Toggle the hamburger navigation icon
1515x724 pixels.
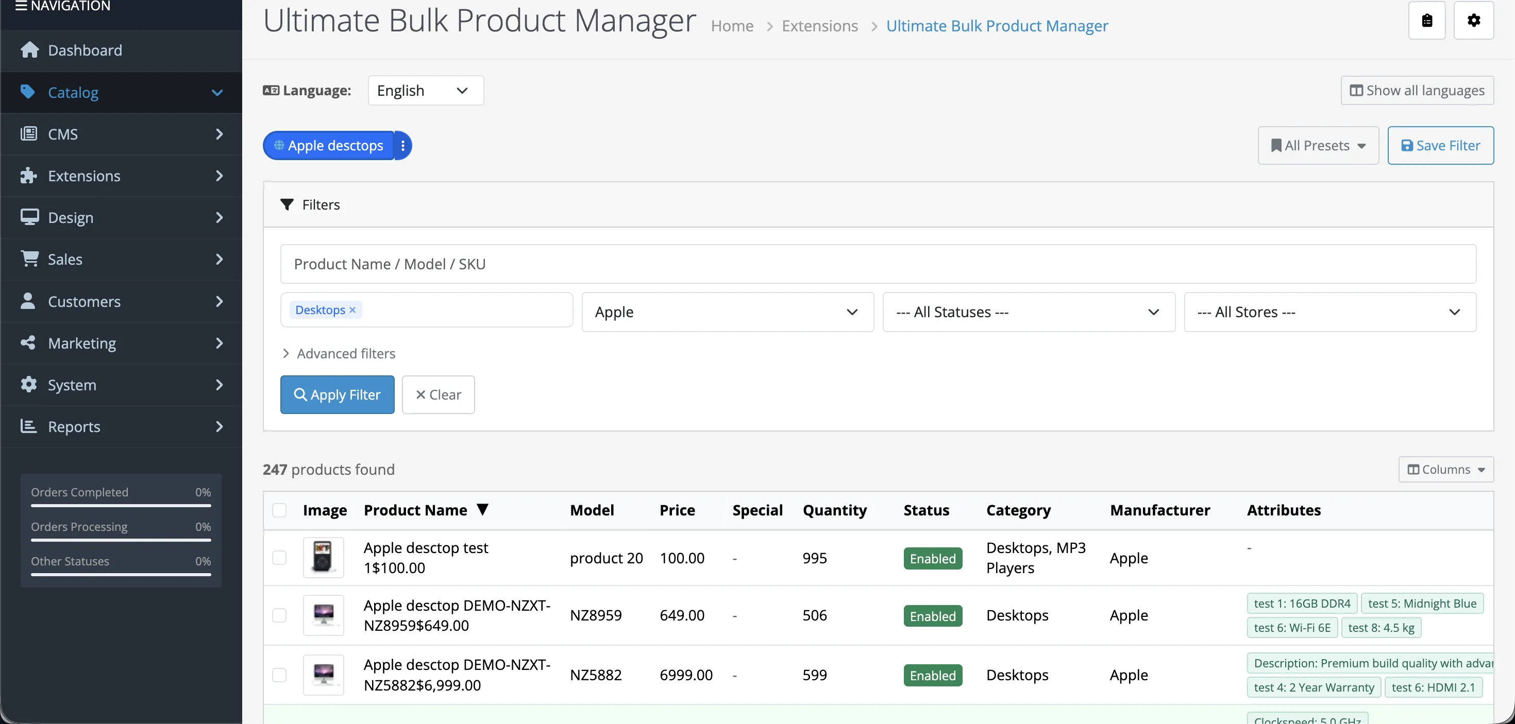tap(21, 6)
